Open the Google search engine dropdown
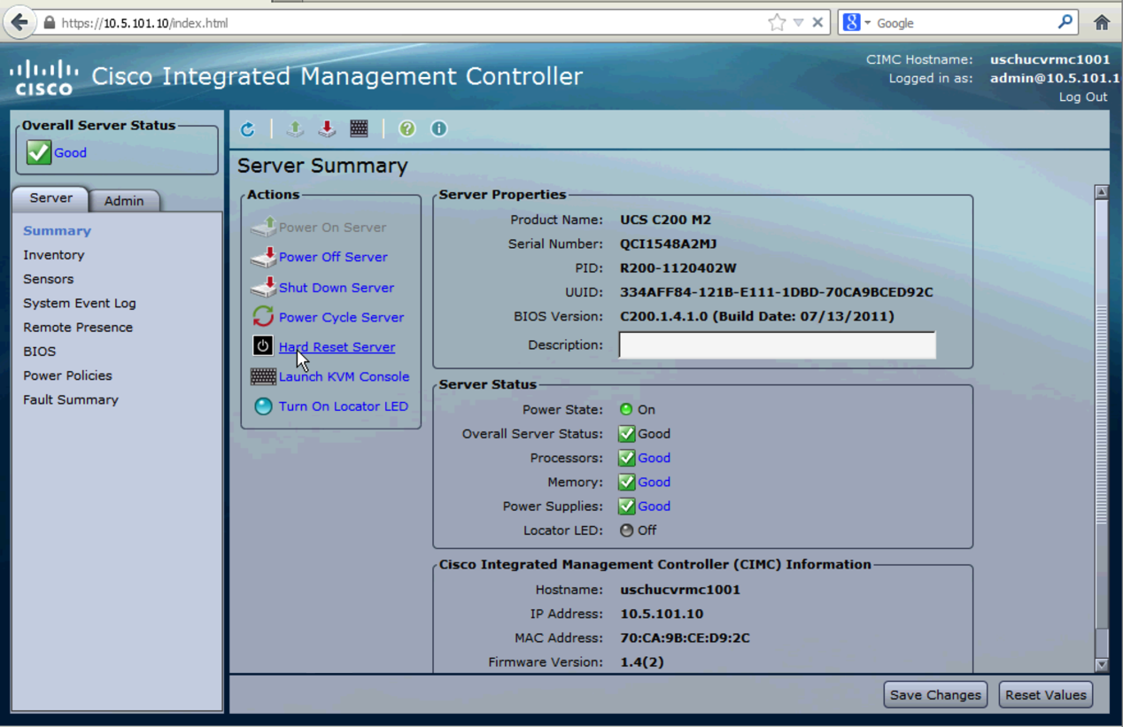1123x727 pixels. point(868,23)
